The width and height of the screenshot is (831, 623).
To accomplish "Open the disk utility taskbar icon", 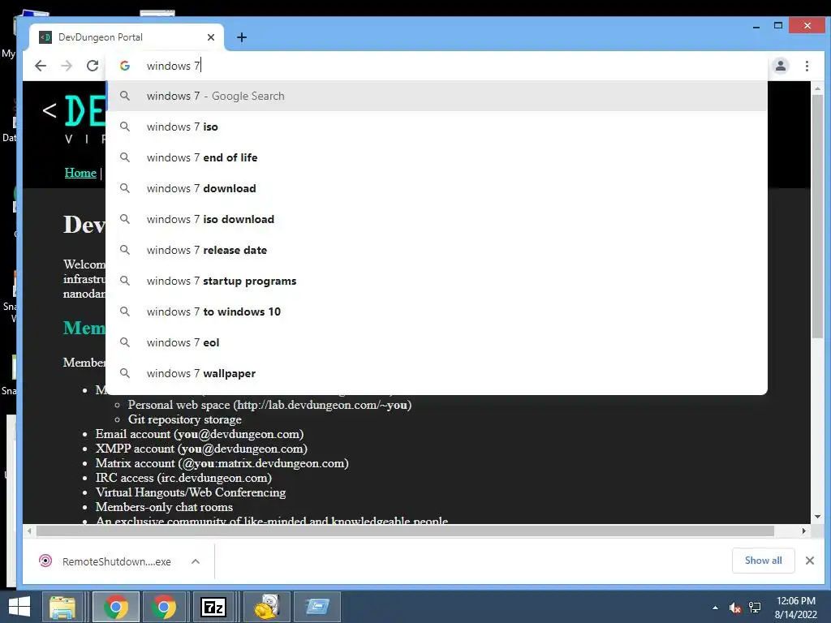I will [x=266, y=607].
